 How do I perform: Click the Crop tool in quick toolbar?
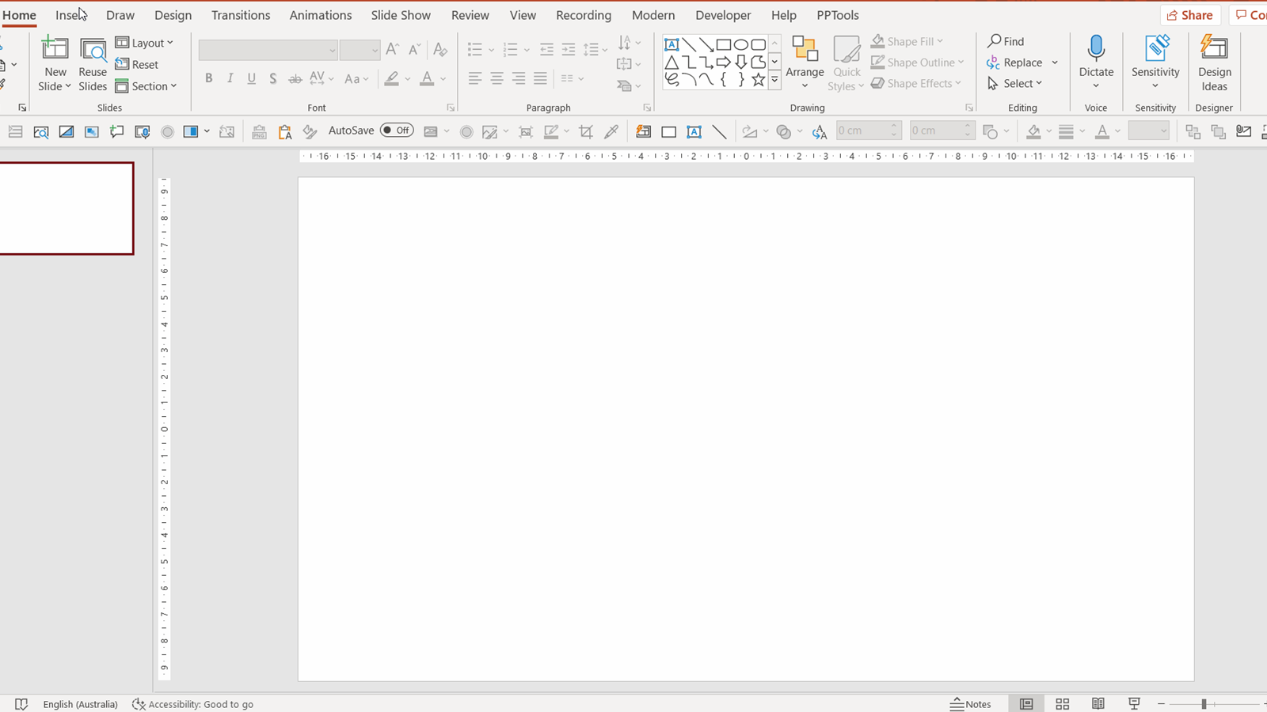tap(586, 131)
